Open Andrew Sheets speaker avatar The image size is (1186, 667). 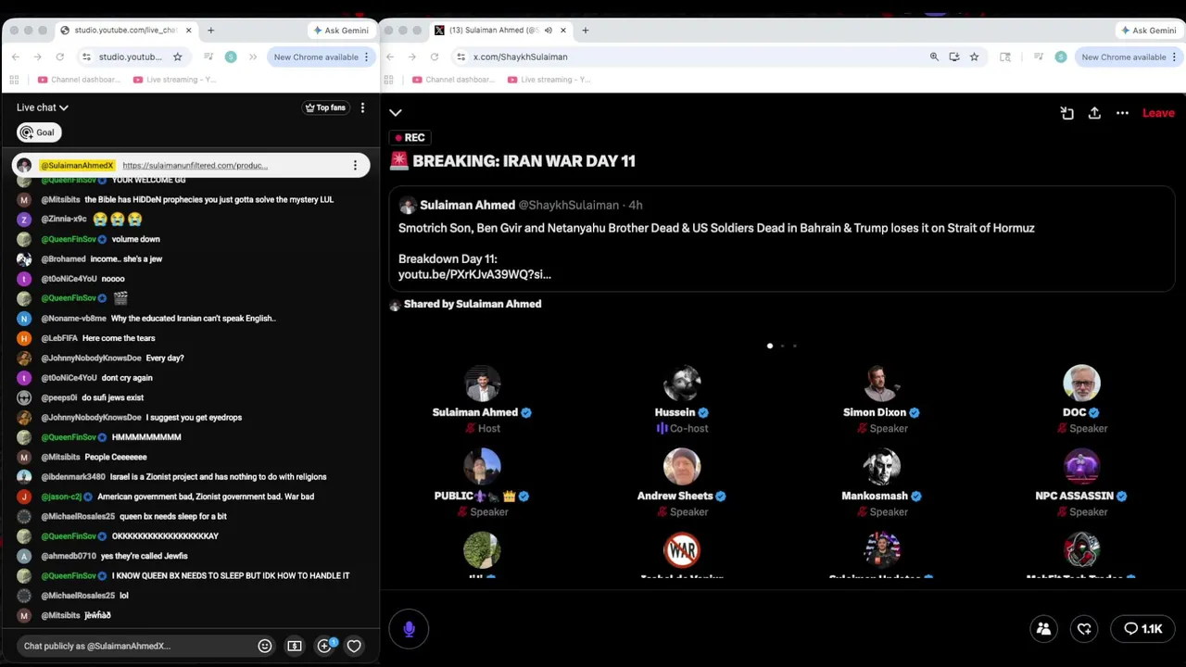tap(682, 467)
